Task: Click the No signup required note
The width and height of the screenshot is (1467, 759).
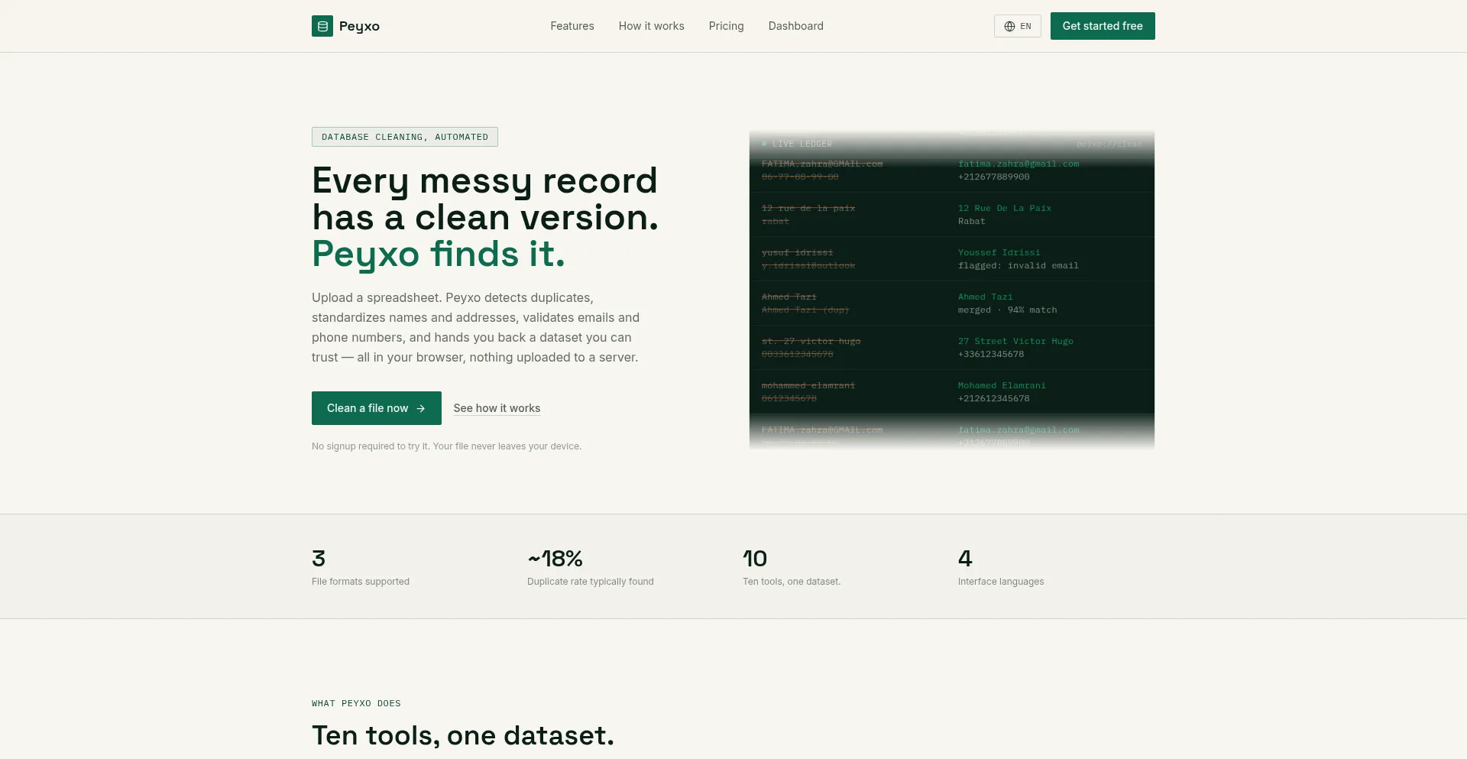Action: [x=446, y=446]
